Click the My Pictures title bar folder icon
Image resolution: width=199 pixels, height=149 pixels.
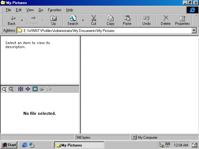click(x=3, y=2)
